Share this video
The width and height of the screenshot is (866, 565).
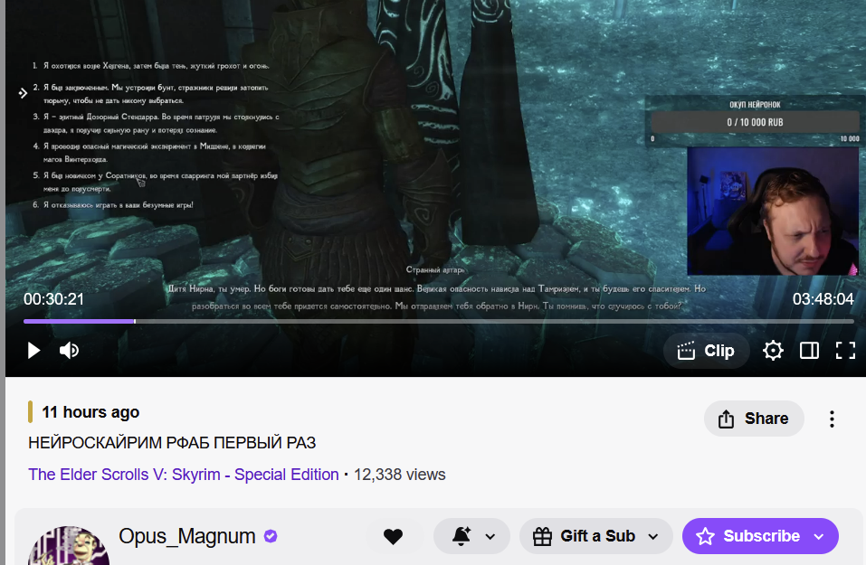point(753,419)
